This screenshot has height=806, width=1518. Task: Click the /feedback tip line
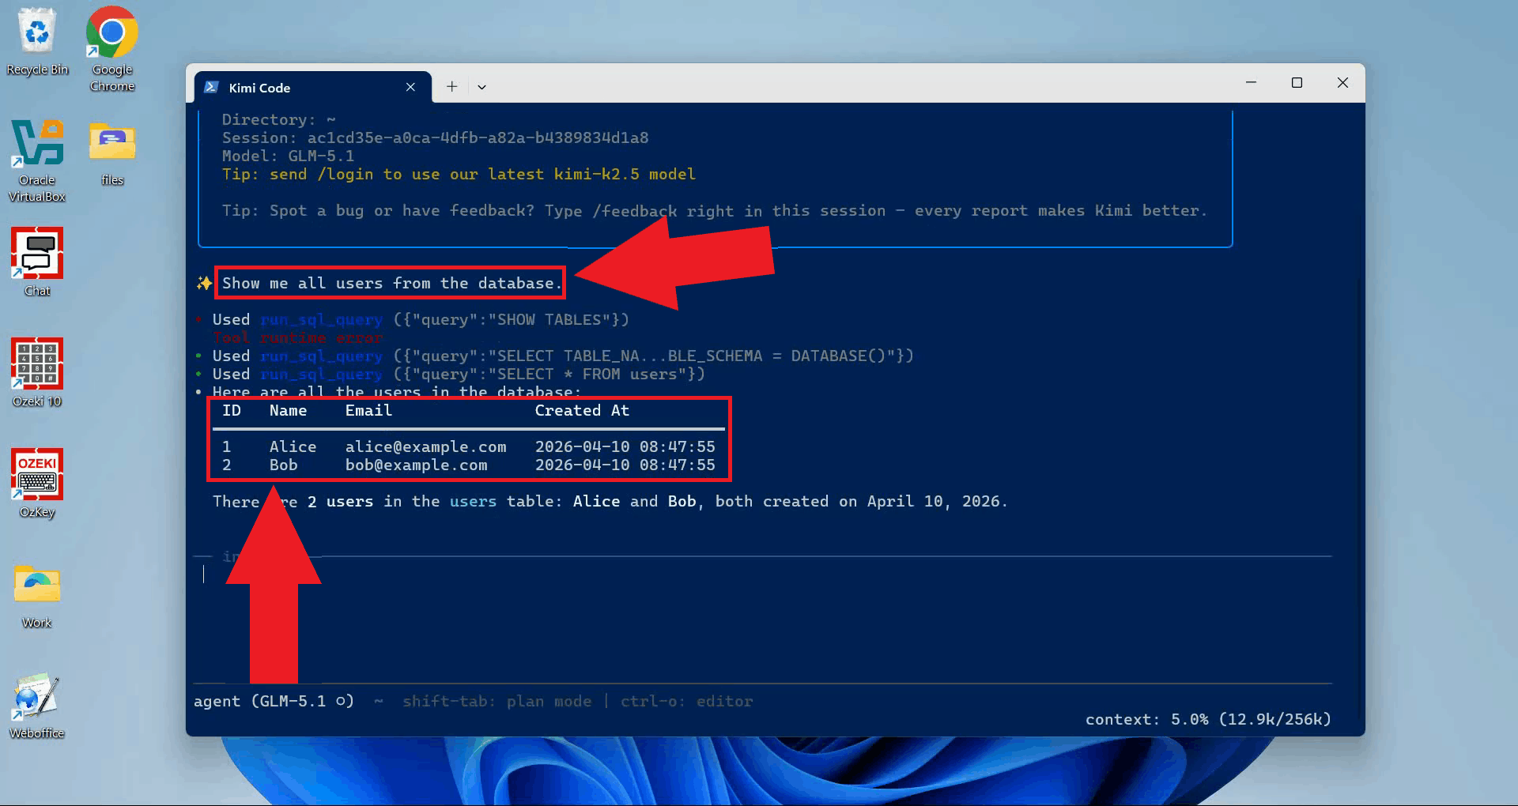(x=714, y=210)
